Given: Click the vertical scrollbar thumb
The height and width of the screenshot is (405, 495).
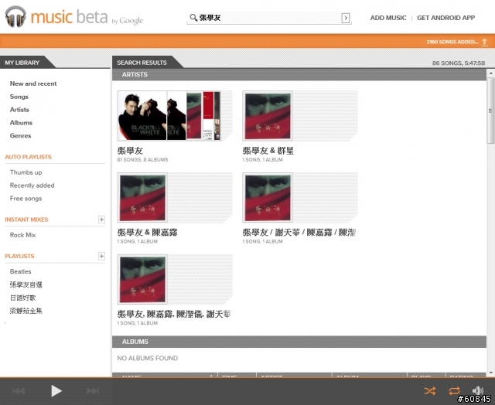Looking at the screenshot, I should [x=490, y=111].
